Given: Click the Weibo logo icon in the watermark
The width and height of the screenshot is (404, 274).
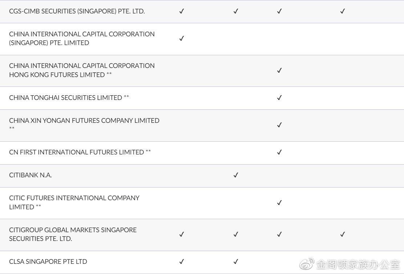Looking at the screenshot, I should (x=307, y=264).
